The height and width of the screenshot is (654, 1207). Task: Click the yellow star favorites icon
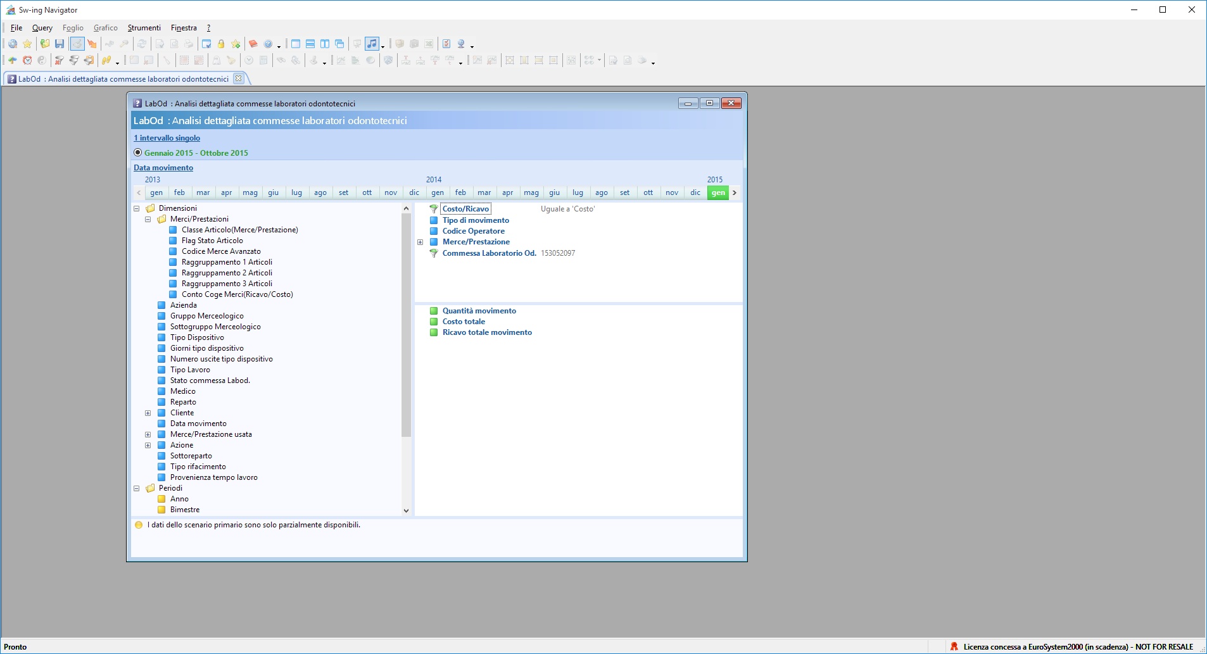[x=27, y=44]
